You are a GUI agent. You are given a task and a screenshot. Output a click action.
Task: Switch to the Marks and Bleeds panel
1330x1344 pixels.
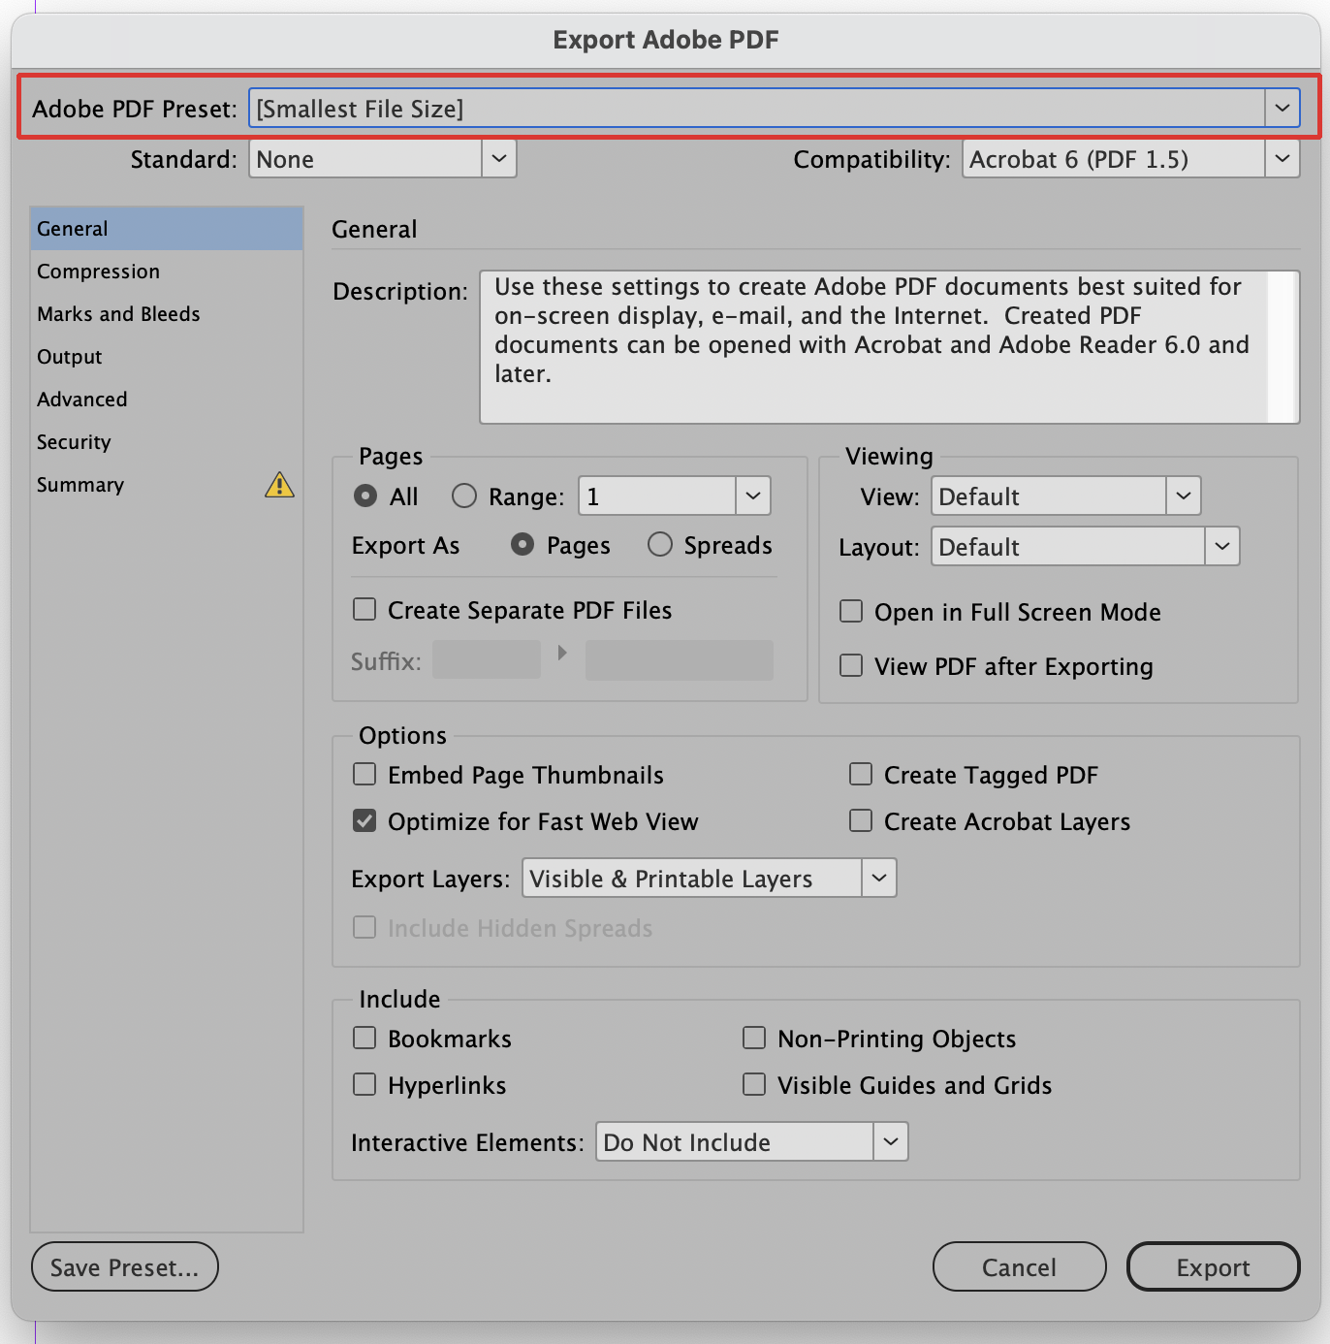point(118,313)
